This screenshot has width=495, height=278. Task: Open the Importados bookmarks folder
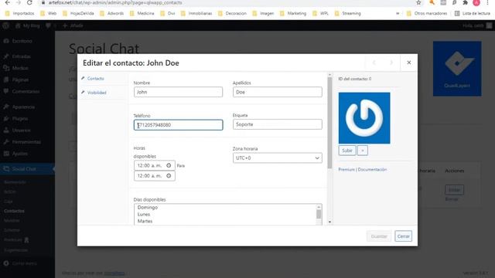(x=20, y=14)
